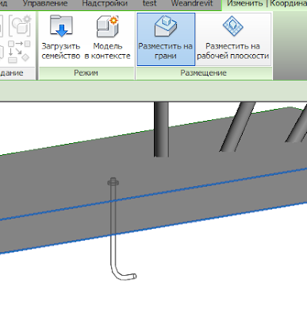The height and width of the screenshot is (318, 307).
Task: Click the Режим panel title
Action: point(86,73)
